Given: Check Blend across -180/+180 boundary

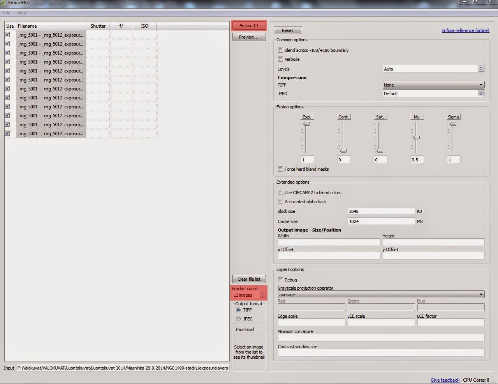Looking at the screenshot, I should (x=280, y=50).
